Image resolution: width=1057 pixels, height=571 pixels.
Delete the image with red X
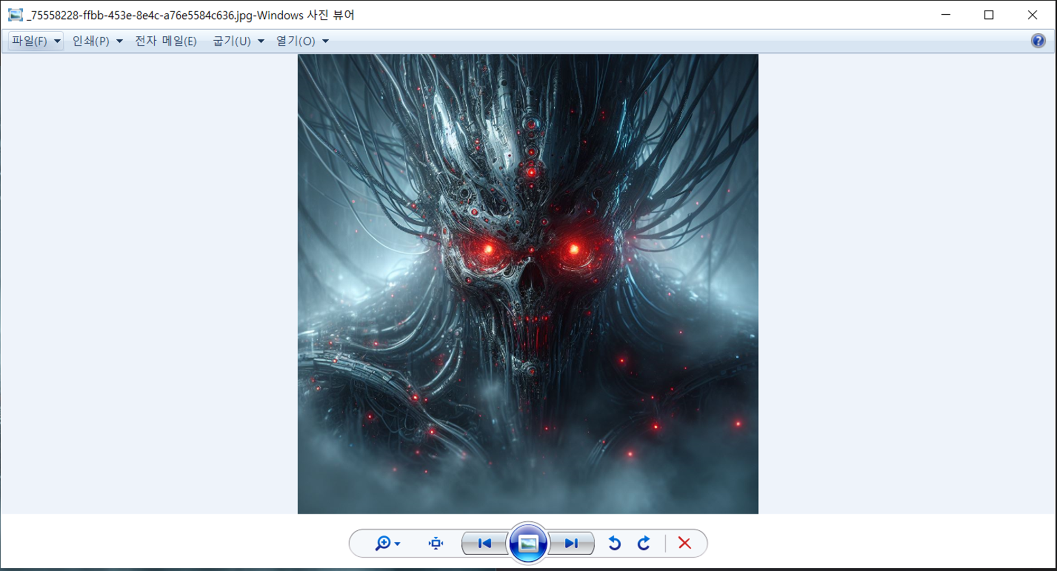pyautogui.click(x=684, y=543)
